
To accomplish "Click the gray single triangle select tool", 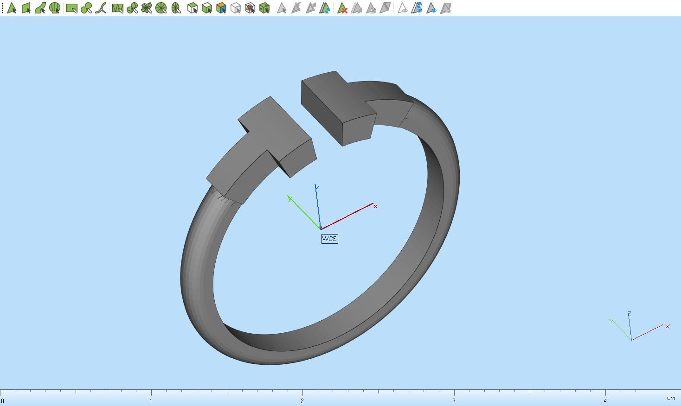I will pyautogui.click(x=282, y=8).
